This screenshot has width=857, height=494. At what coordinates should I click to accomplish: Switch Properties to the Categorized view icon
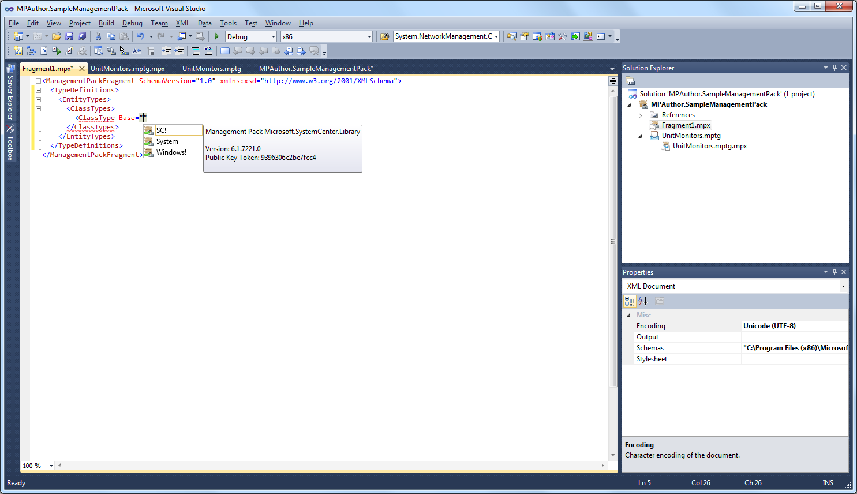point(630,301)
